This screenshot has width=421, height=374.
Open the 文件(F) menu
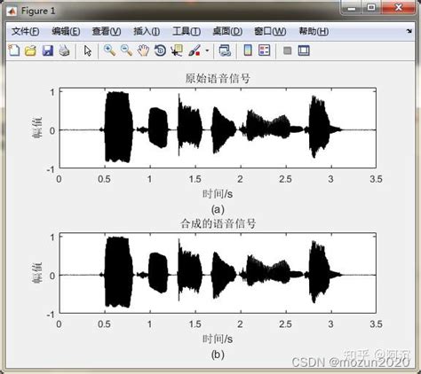point(26,31)
